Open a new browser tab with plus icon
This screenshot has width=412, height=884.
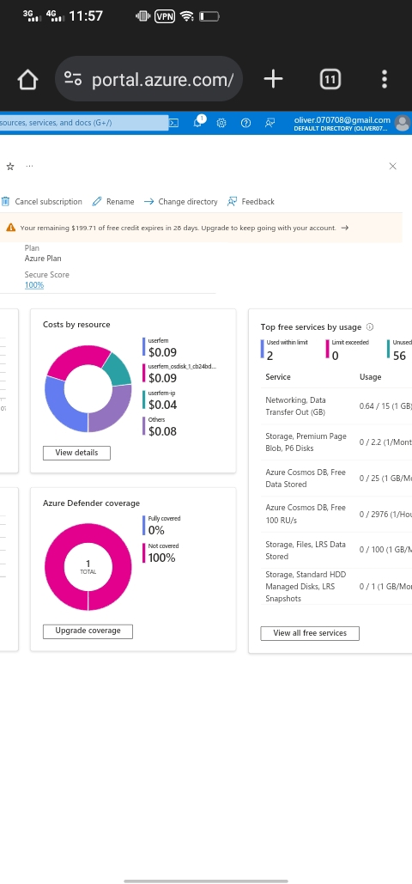tap(273, 79)
